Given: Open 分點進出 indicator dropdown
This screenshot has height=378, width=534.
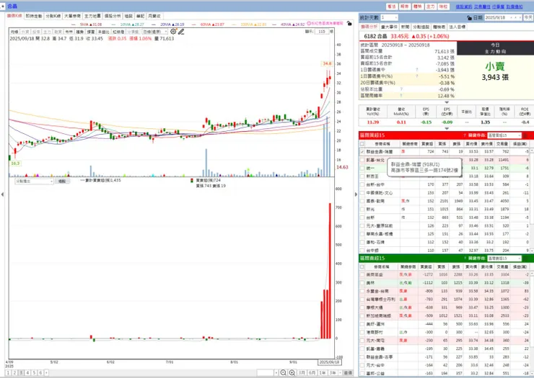Looking at the screenshot, I should tap(34, 181).
